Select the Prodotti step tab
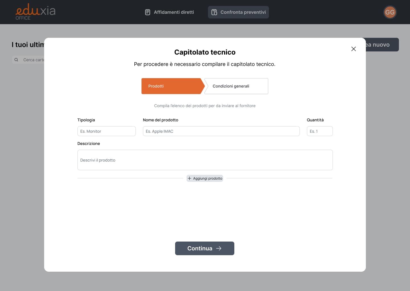410x291 pixels. click(171, 86)
